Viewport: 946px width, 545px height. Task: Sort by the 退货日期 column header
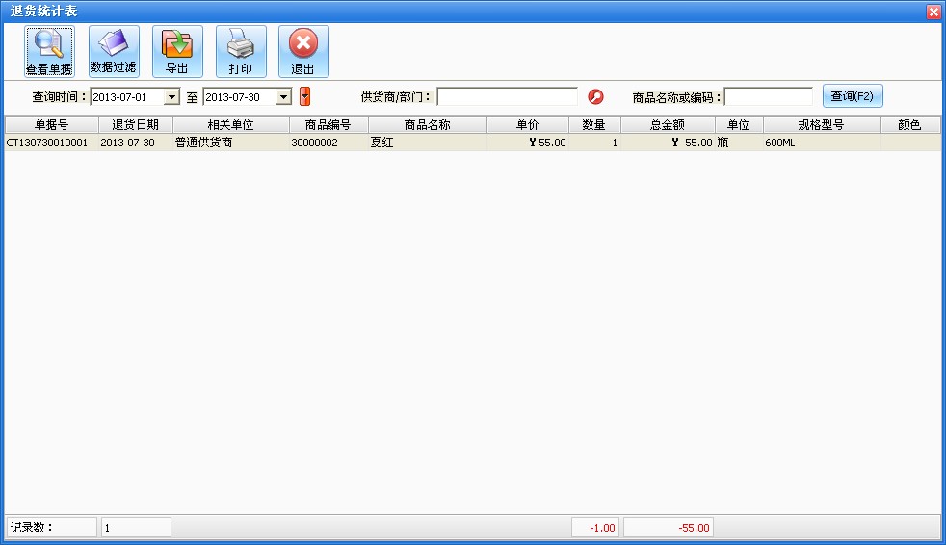coord(136,125)
